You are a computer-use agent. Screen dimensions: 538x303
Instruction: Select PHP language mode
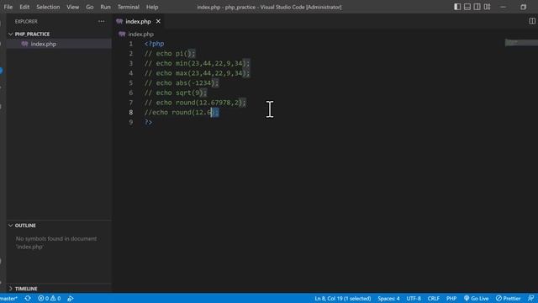(451, 298)
